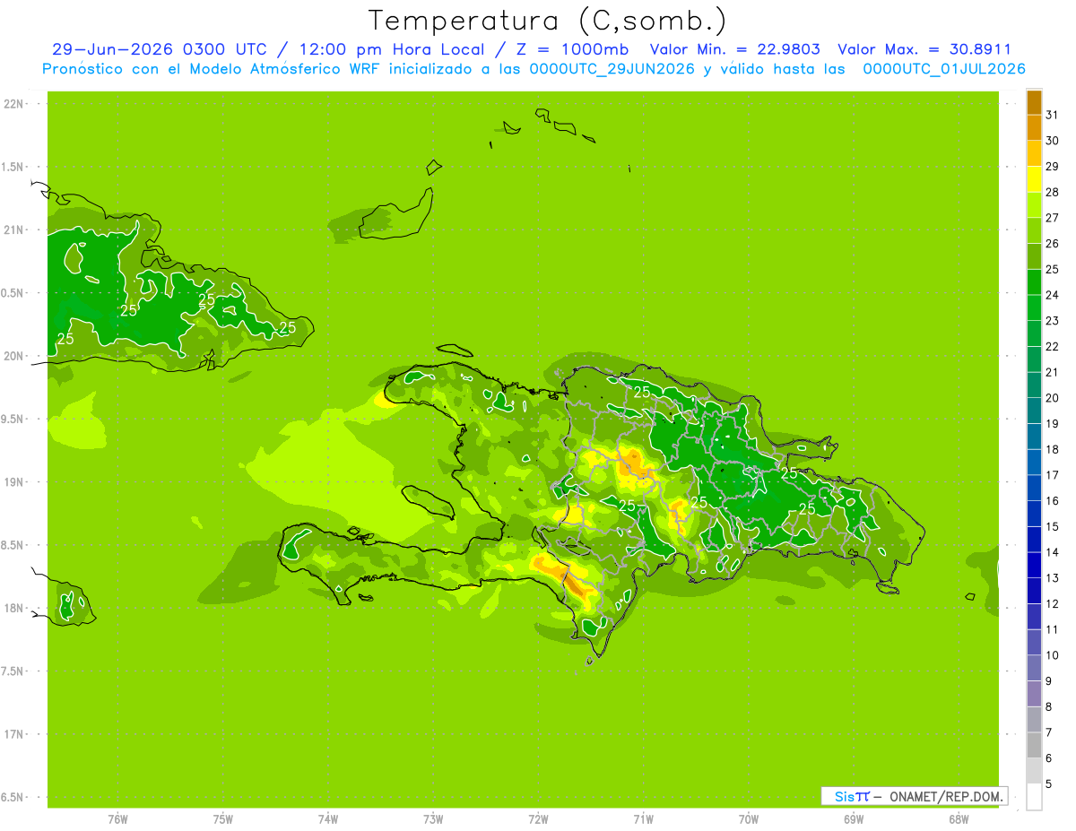The height and width of the screenshot is (831, 1076).
Task: Click the '17N' latitude axis label
Action: pyautogui.click(x=14, y=734)
